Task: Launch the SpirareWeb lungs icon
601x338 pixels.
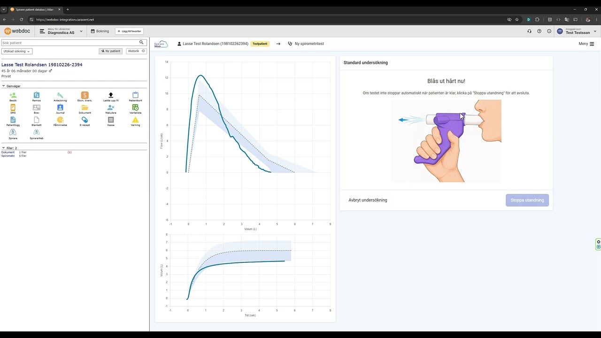Action: [37, 132]
